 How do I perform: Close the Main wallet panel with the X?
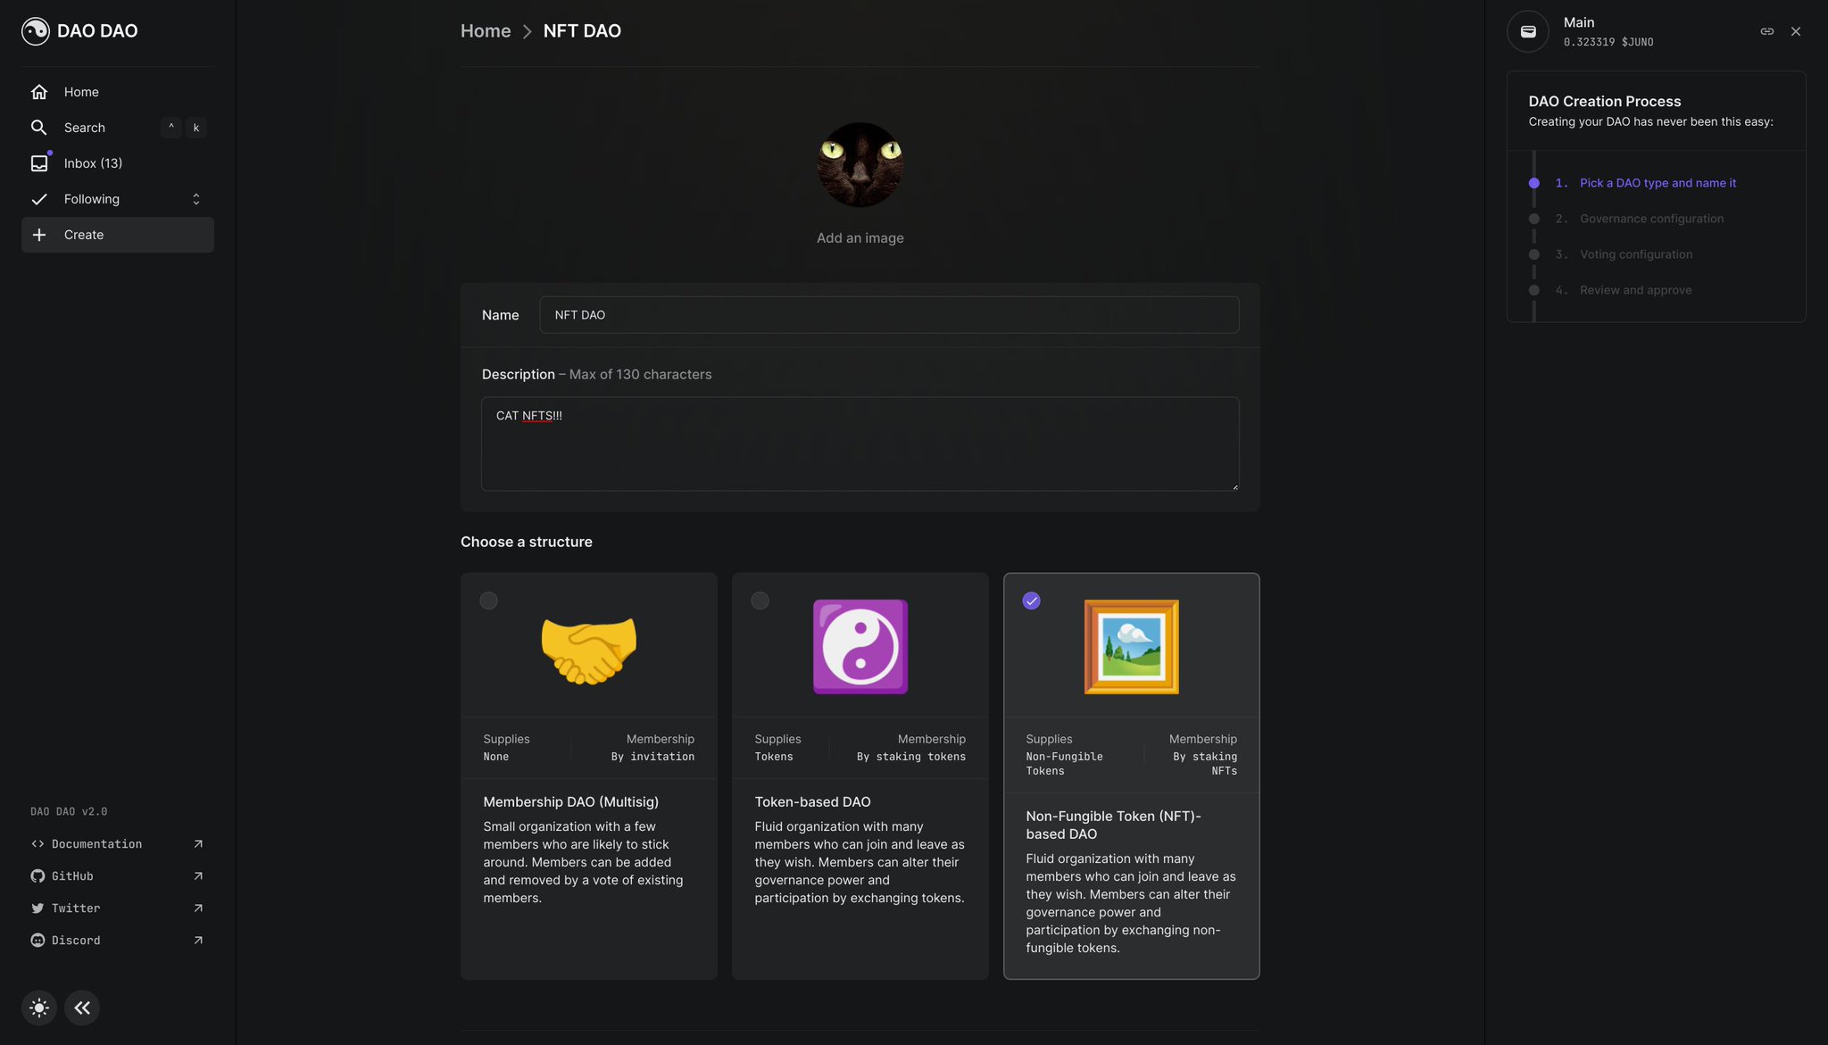1795,31
